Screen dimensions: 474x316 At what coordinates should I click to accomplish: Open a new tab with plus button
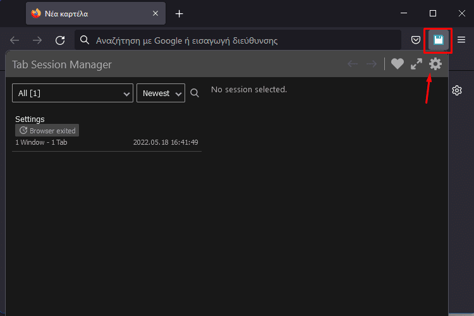point(179,14)
